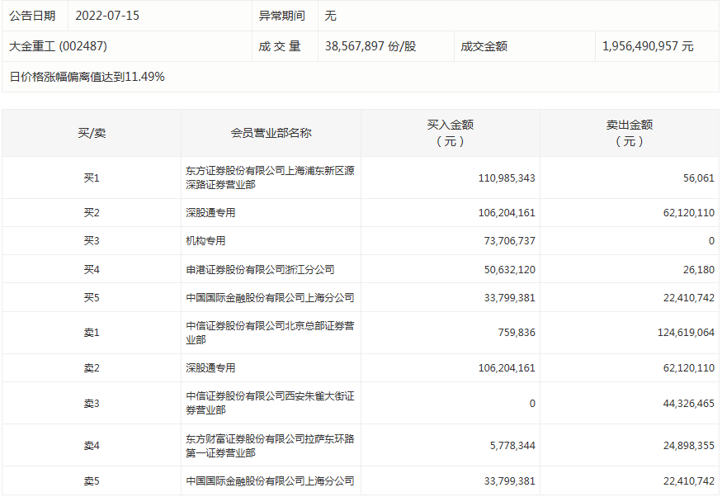This screenshot has height=497, width=722.
Task: Click buy amount 5,778,344
Action: pyautogui.click(x=512, y=446)
